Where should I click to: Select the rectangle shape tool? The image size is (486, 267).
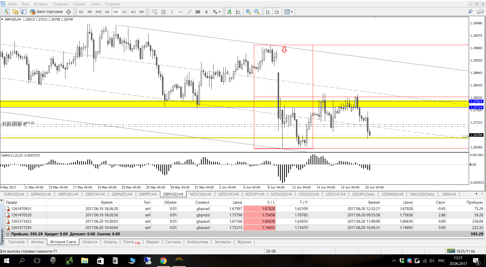(x=198, y=12)
